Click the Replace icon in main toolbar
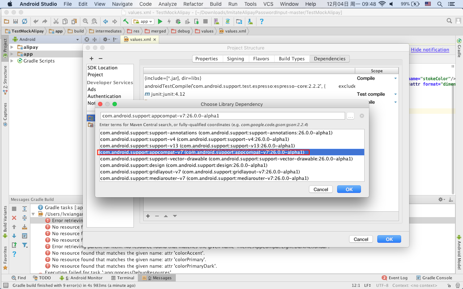 click(94, 21)
